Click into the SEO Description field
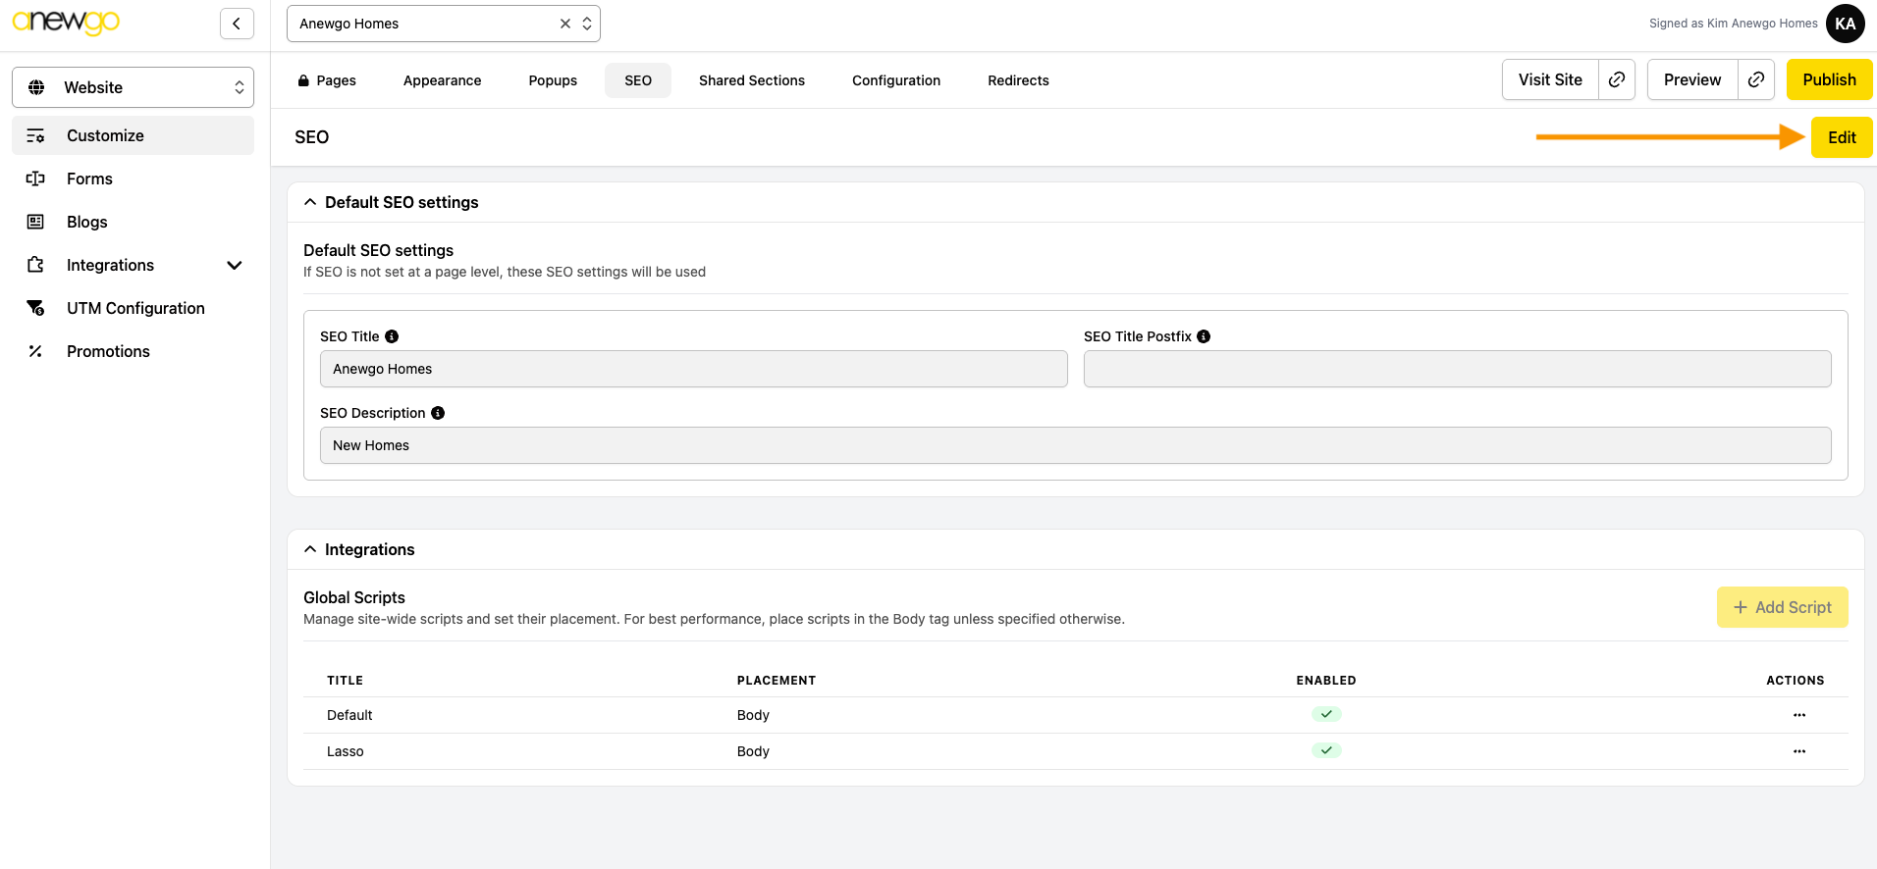Viewport: 1877px width, 869px height. (x=1075, y=445)
